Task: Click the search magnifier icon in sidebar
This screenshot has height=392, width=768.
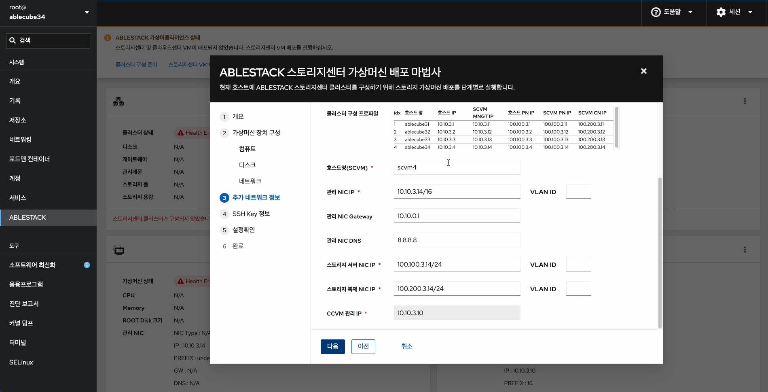Action: coord(13,40)
